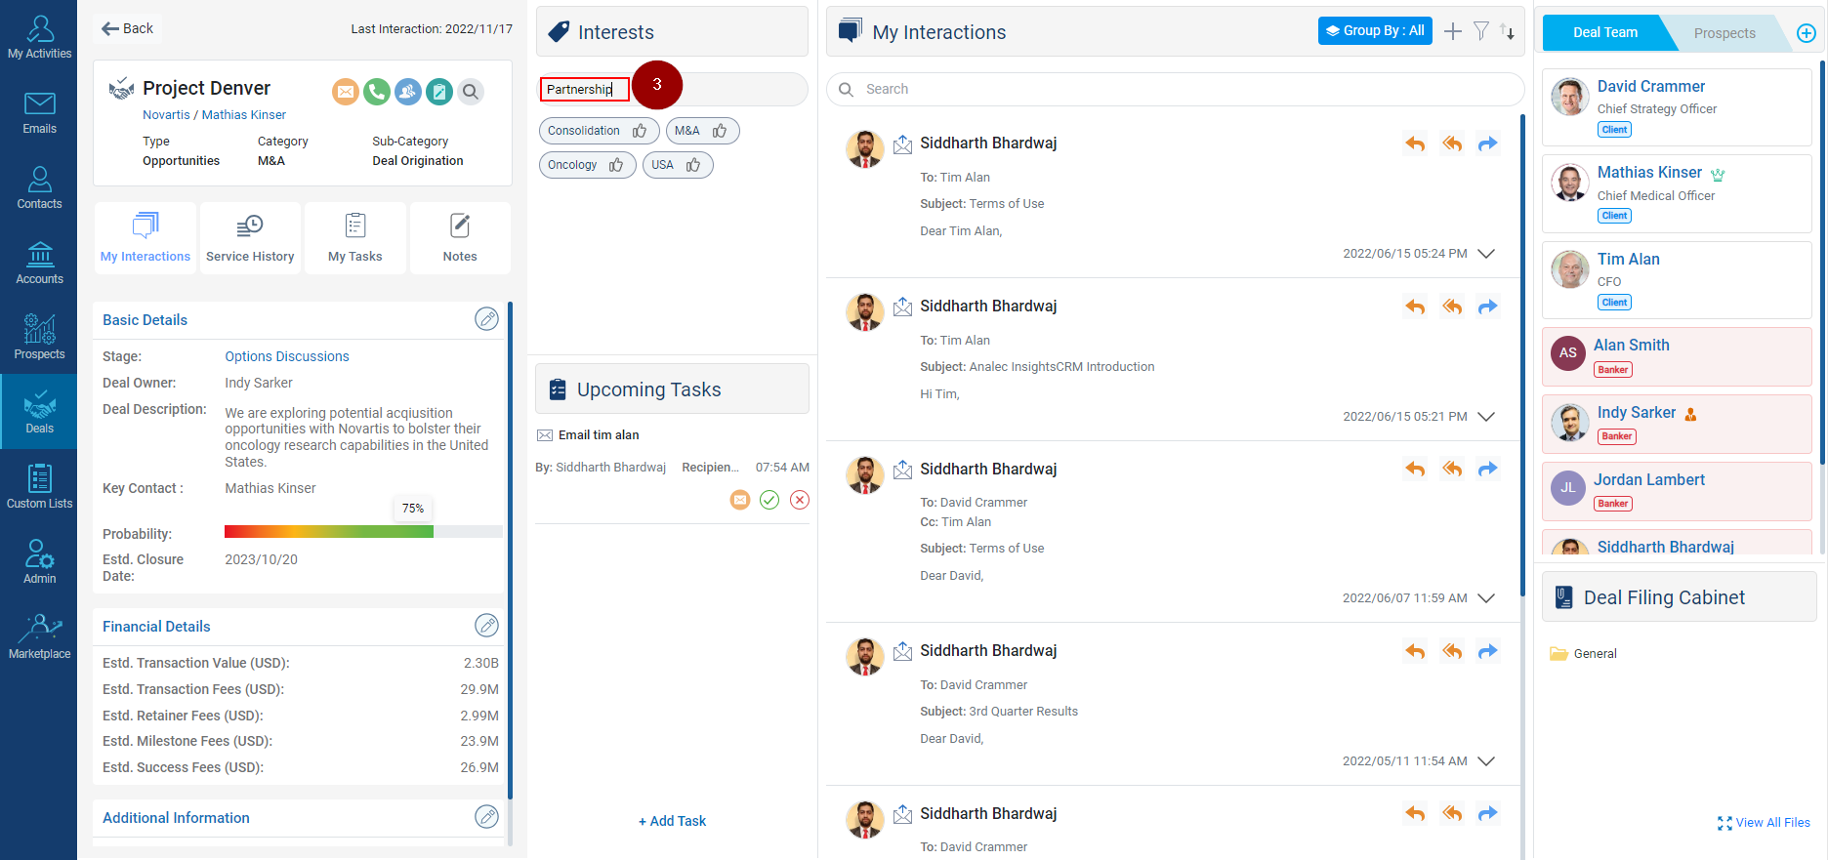Click the Deal Team list scrollbar
1828x860 pixels.
pos(1822,264)
